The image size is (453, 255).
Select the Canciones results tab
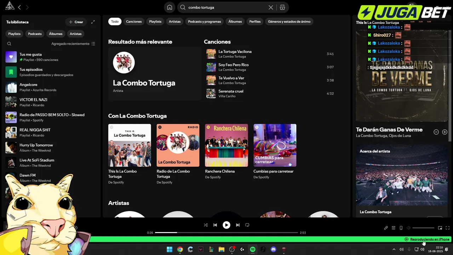click(x=134, y=22)
